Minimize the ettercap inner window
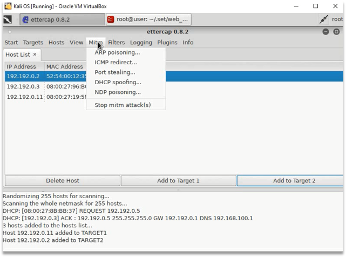 (x=325, y=32)
